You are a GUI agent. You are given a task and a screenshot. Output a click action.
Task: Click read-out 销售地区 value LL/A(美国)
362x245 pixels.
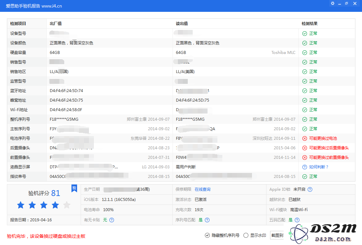185,72
